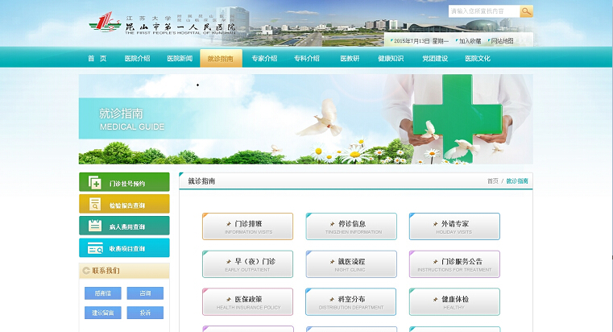Open the 党团建设 navigation item
The height and width of the screenshot is (332, 613).
pos(435,58)
